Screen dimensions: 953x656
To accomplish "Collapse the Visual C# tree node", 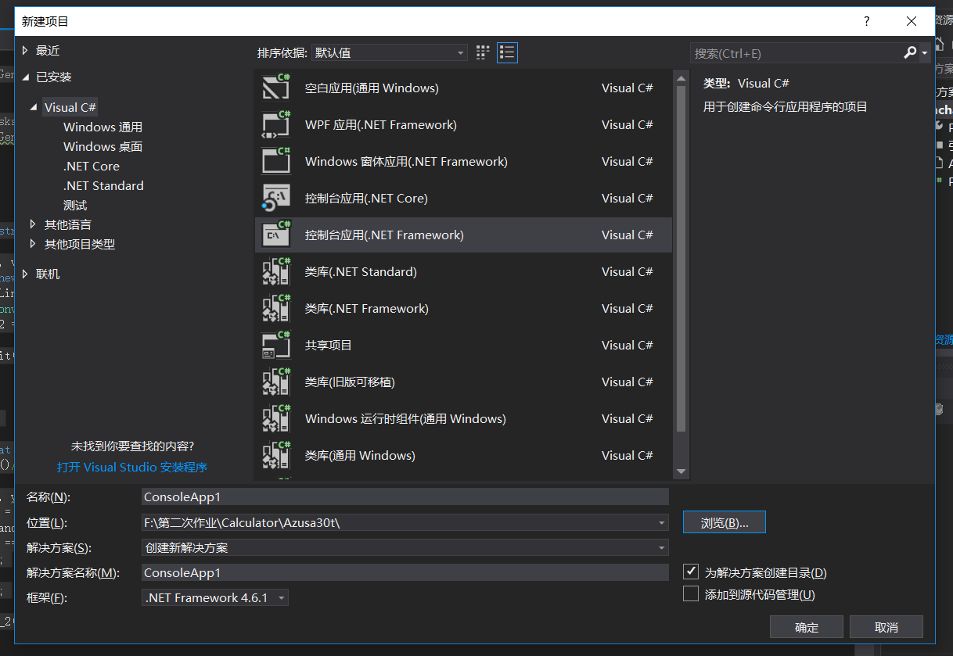I will (34, 107).
